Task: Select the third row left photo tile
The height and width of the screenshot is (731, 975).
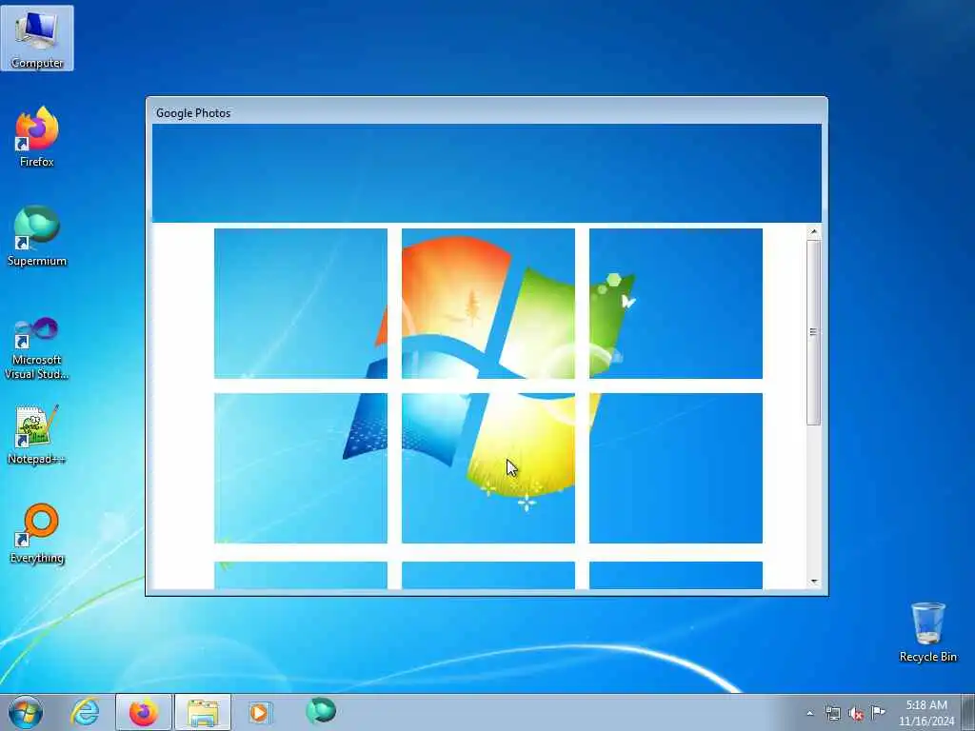Action: point(301,575)
